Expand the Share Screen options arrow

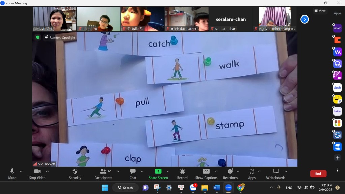(x=168, y=171)
